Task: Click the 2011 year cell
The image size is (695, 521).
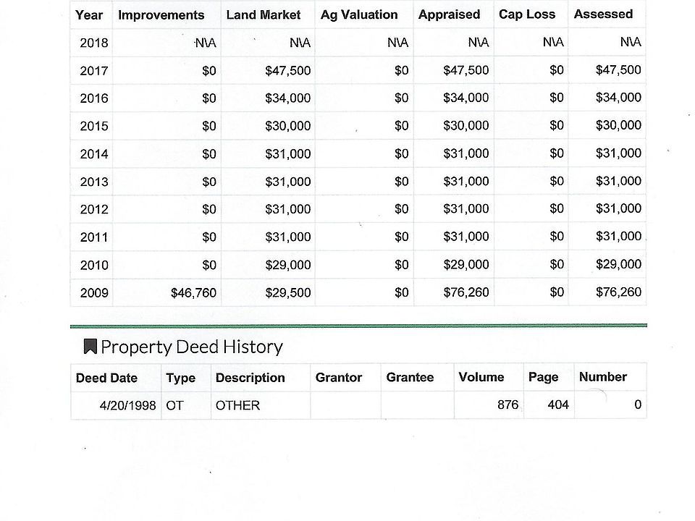Action: tap(94, 237)
